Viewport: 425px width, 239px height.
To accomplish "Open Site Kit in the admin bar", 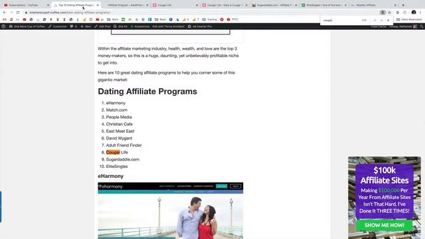I will pyautogui.click(x=120, y=27).
